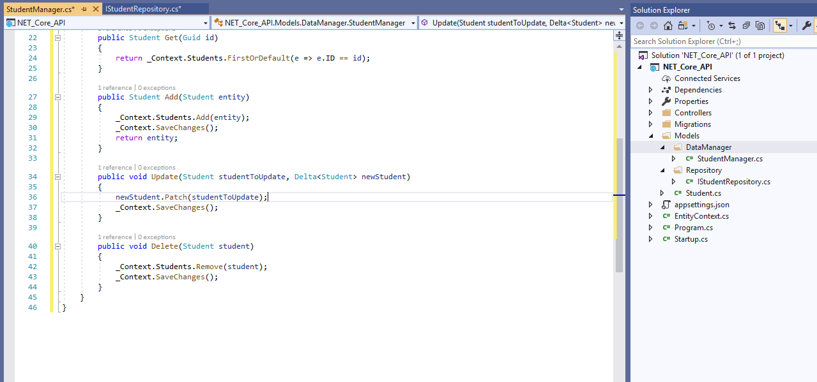This screenshot has height=382, width=817.
Task: Click the editor split-view icon above the scrollbar
Action: [x=618, y=35]
